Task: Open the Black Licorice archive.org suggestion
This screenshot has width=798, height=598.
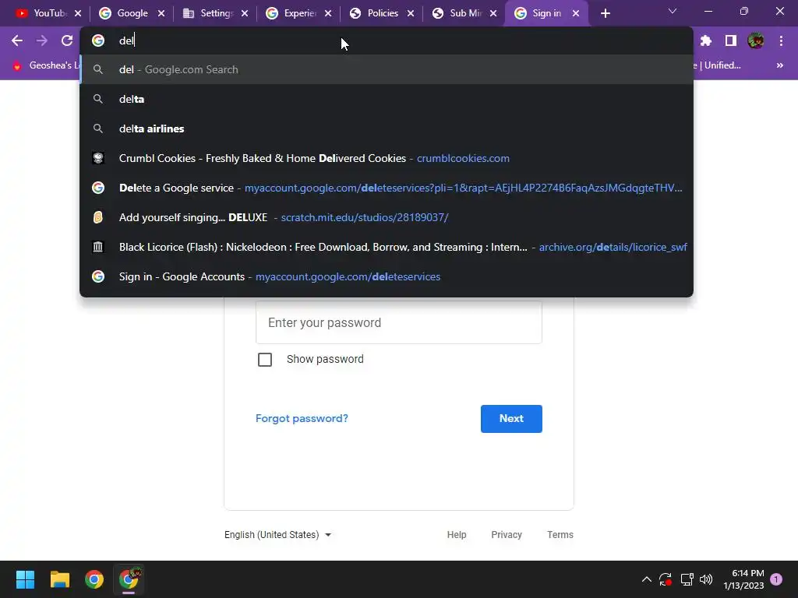Action: (387, 247)
